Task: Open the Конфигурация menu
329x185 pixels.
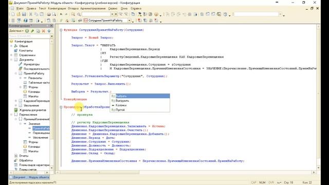Action: click(57, 8)
